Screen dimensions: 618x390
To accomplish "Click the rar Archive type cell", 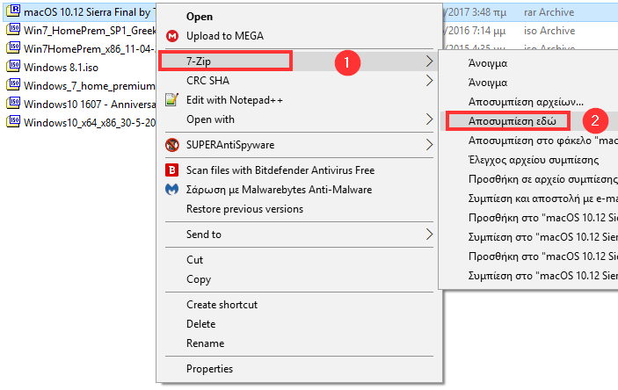I will (x=549, y=12).
